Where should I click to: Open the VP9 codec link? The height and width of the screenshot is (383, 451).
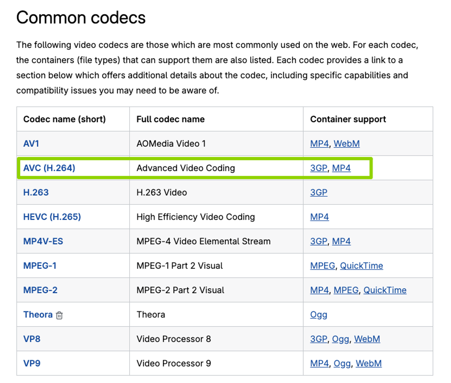point(32,363)
